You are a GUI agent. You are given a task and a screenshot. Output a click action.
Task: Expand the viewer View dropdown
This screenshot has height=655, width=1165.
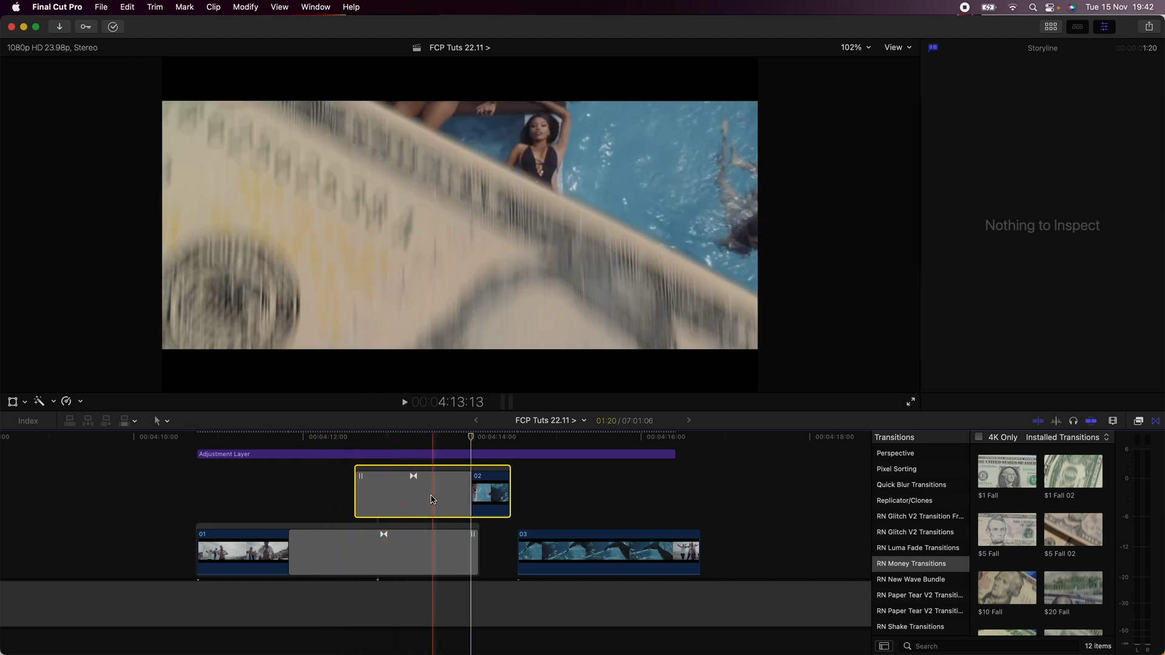[x=897, y=47]
